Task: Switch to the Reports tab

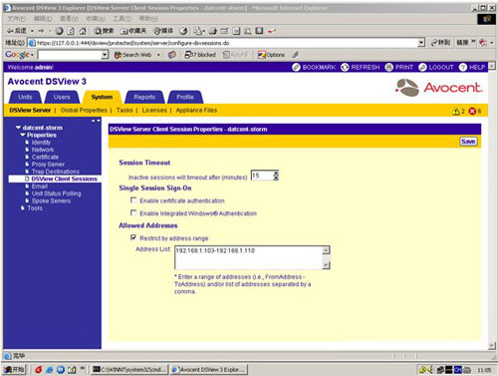Action: tap(144, 97)
